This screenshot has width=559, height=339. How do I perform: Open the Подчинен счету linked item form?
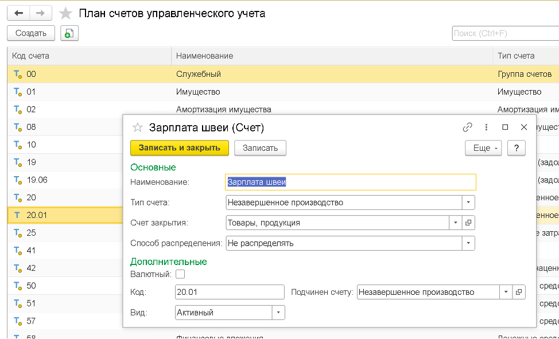point(518,292)
